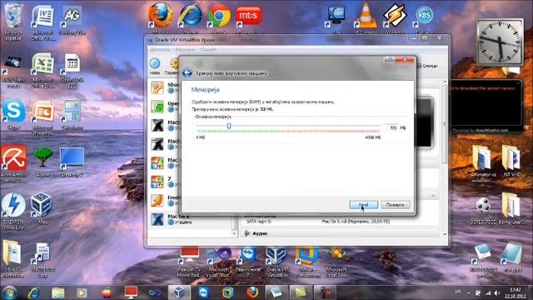Click the base memory slider handle
533x300 pixels.
tap(229, 126)
